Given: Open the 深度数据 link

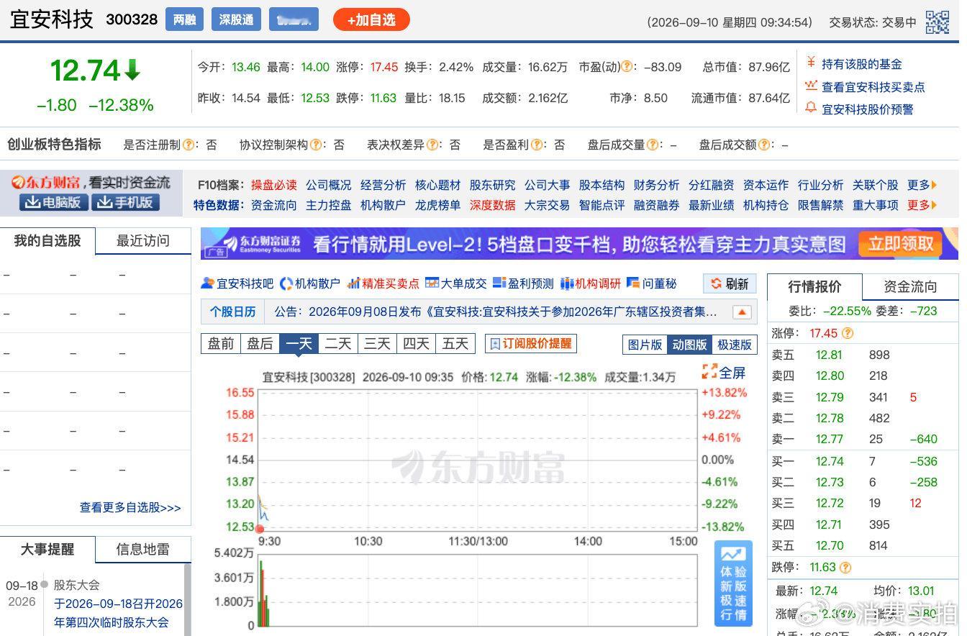Looking at the screenshot, I should point(493,205).
